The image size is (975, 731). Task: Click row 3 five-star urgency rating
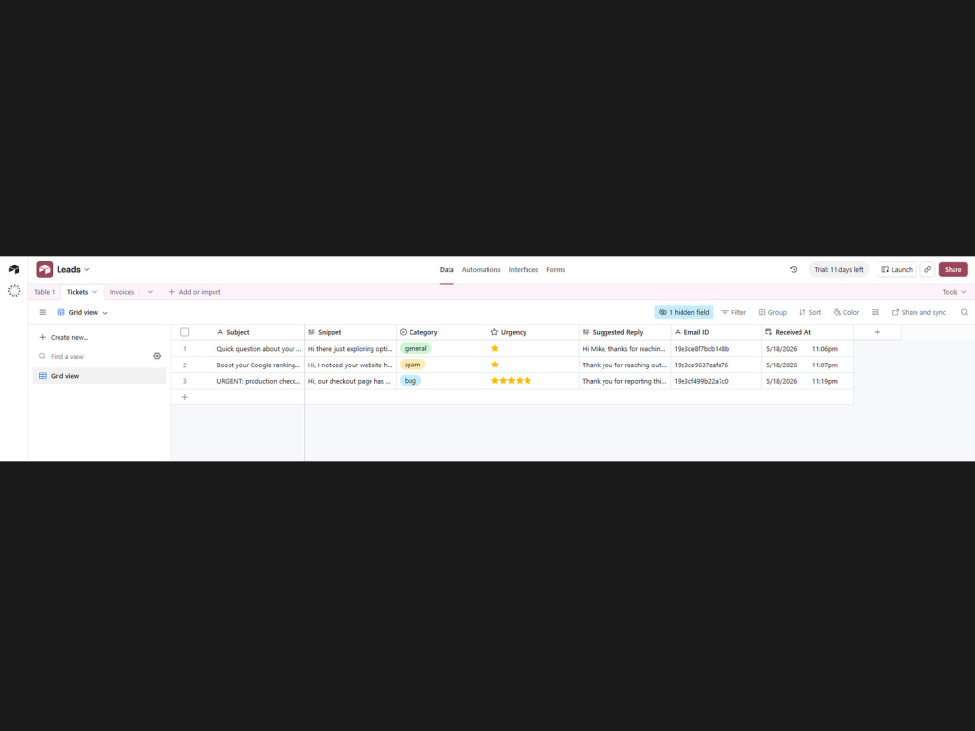point(511,381)
